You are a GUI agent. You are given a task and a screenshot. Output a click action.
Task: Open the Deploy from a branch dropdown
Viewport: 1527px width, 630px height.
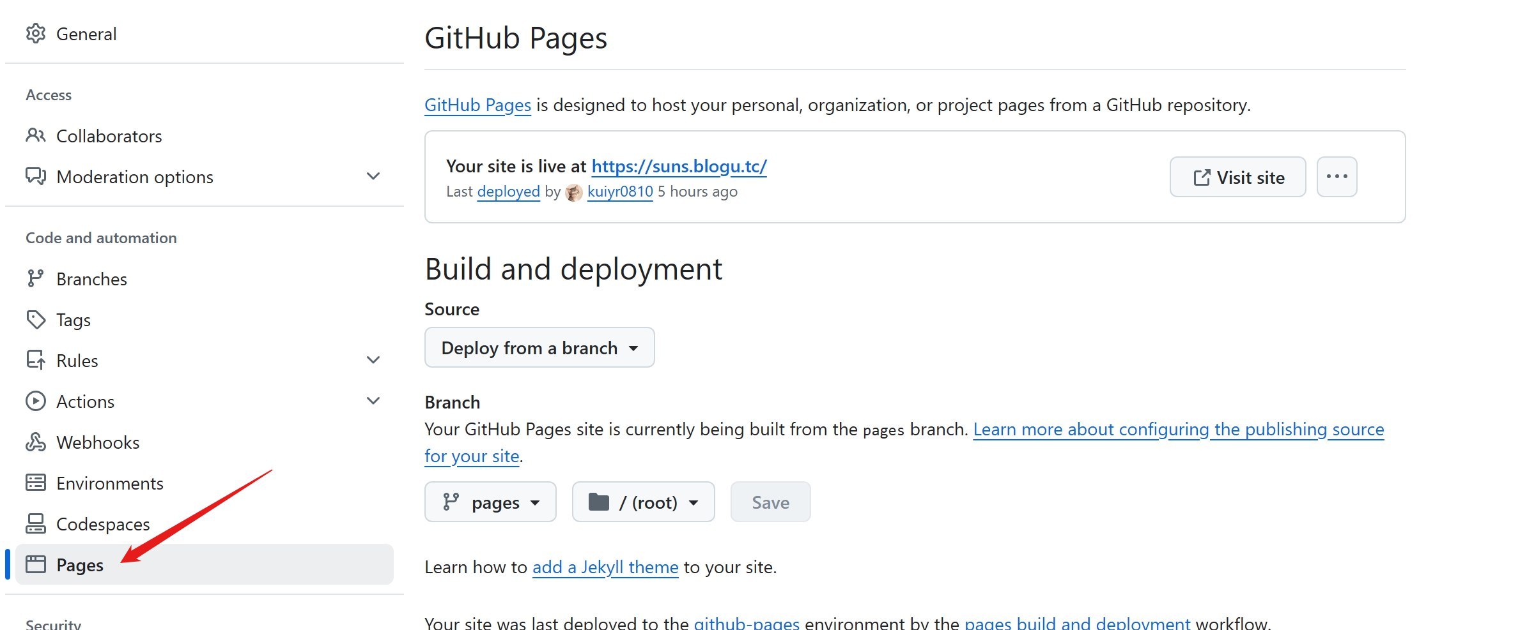(x=539, y=348)
